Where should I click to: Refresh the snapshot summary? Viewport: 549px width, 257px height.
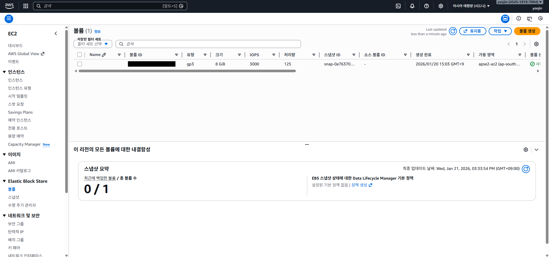[x=526, y=169]
